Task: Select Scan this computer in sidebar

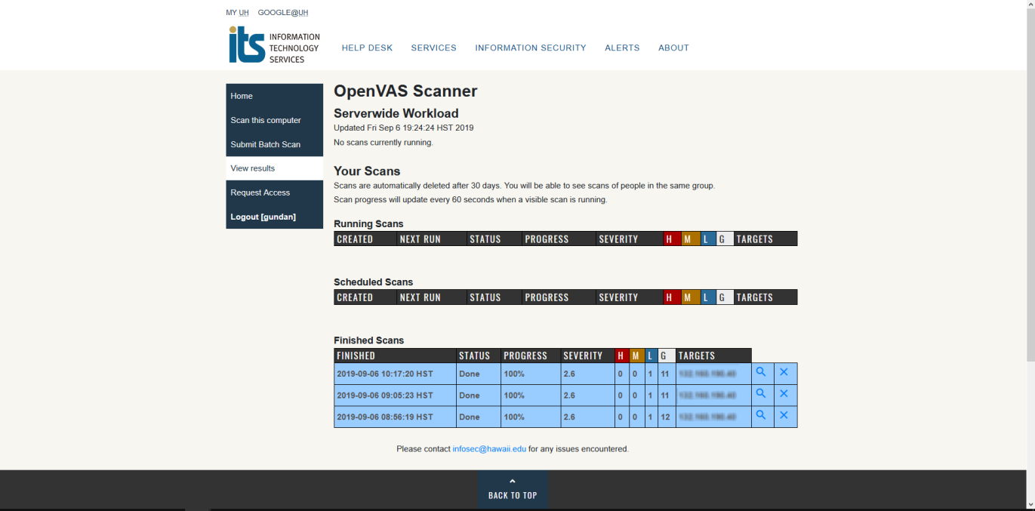Action: [266, 120]
